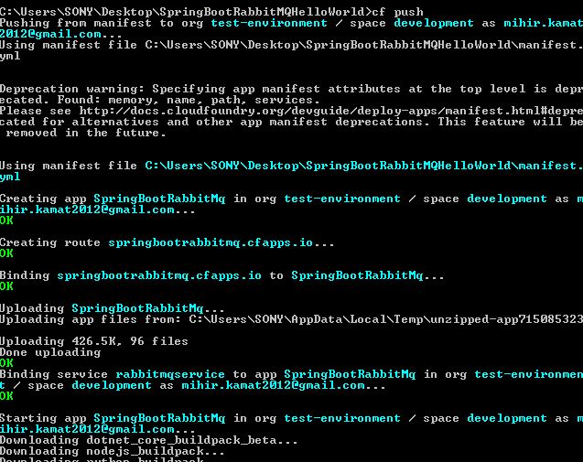
Task: Click 'test-environment' in the Pushing from manifest line
Action: tap(269, 24)
